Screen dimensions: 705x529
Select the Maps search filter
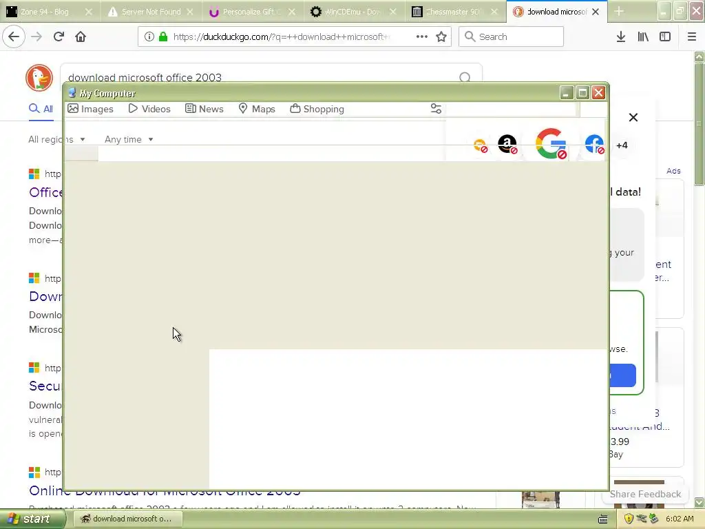click(257, 109)
